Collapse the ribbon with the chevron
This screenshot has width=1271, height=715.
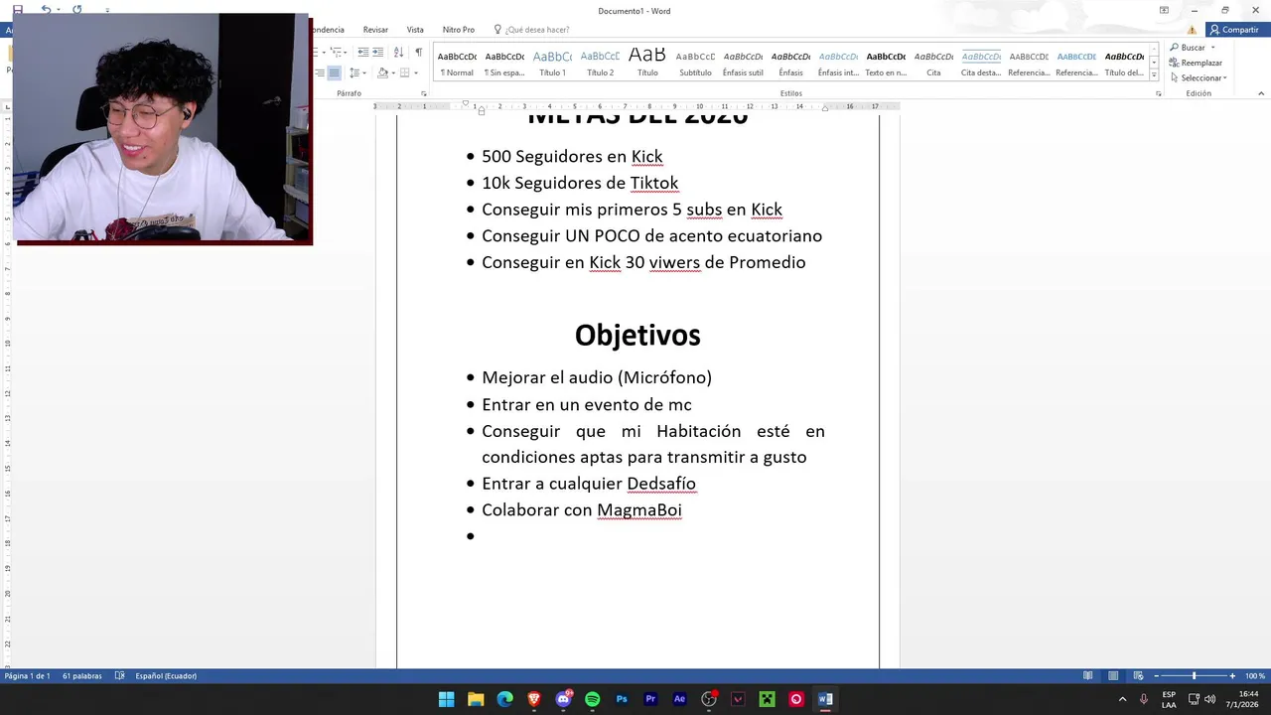point(1261,93)
